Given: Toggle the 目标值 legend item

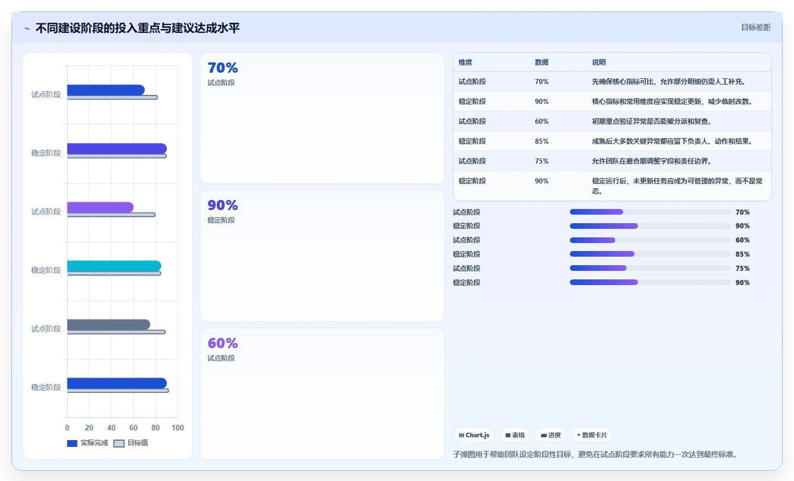Looking at the screenshot, I should (131, 443).
